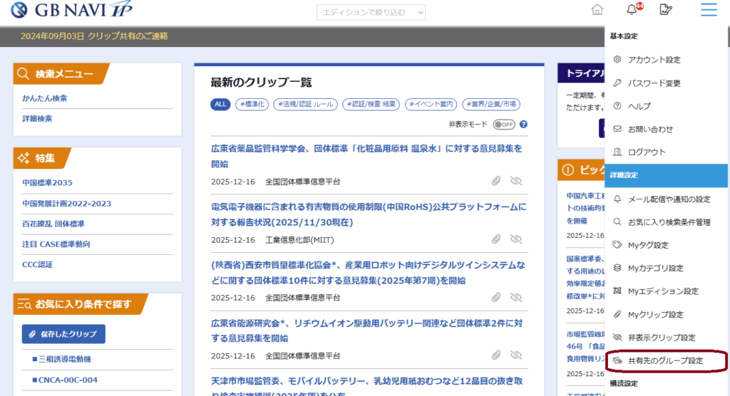
Task: Select ログアウト from the menu
Action: tap(647, 152)
